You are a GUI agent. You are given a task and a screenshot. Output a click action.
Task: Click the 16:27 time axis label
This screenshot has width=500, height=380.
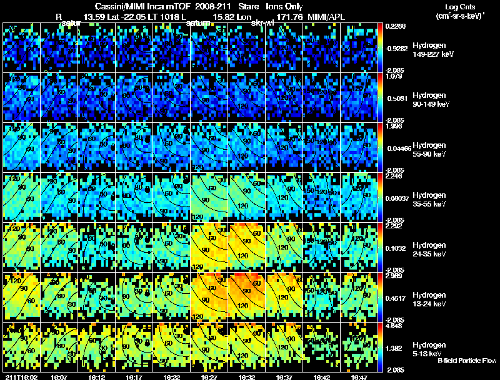click(209, 377)
